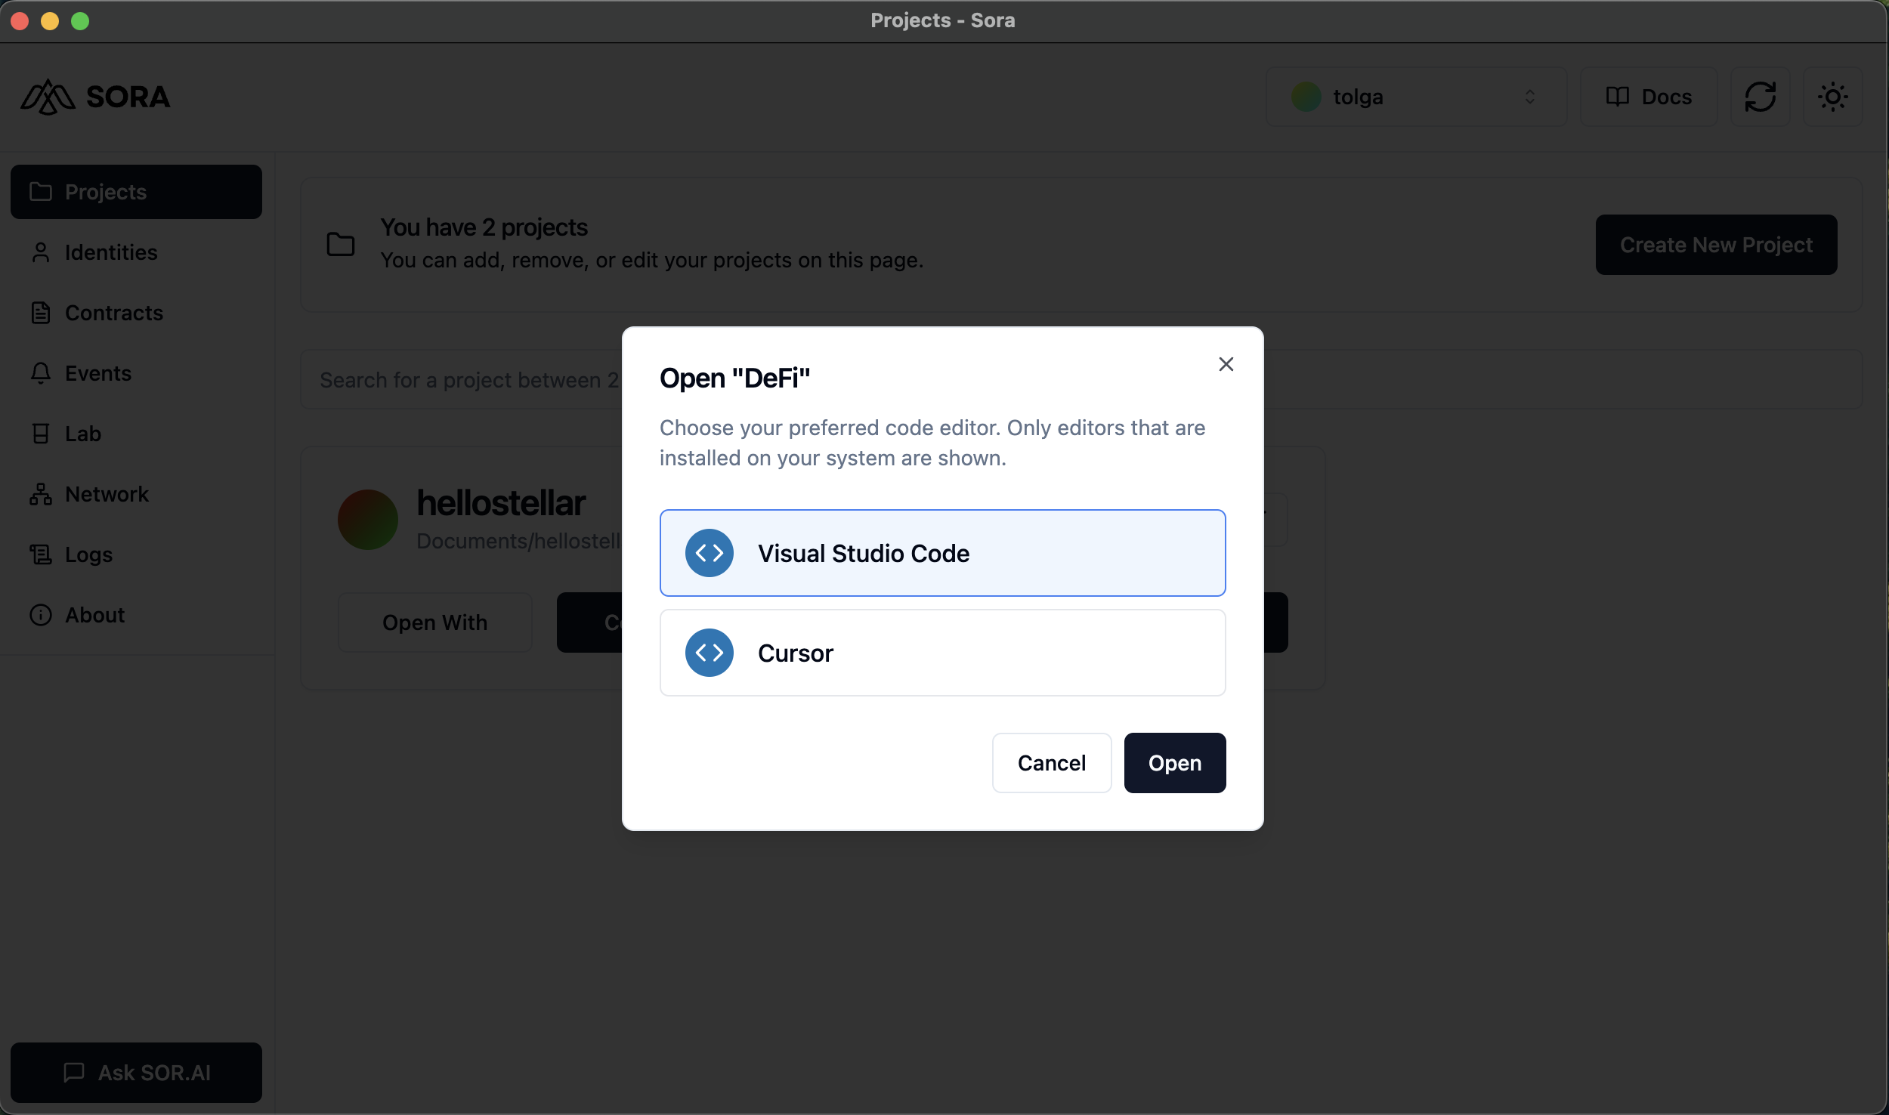Click the Docs book icon
Screen dimensions: 1889x1115
pos(1617,97)
